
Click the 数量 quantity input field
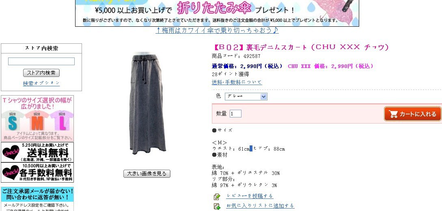(x=236, y=114)
